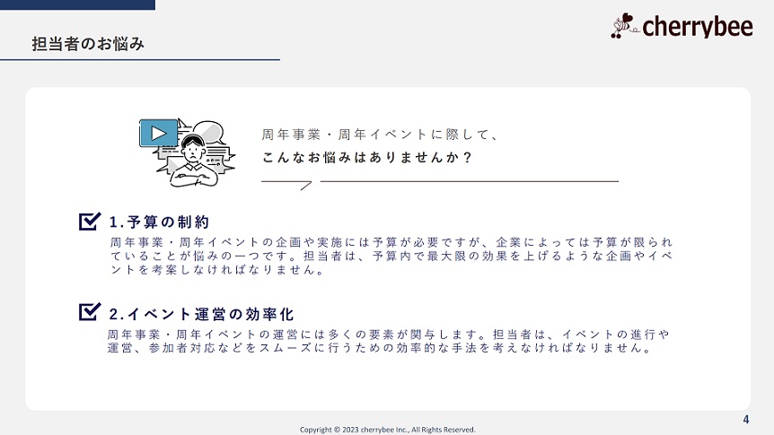
Task: Click the slide title 担当者のお悩み
Action: [x=88, y=44]
